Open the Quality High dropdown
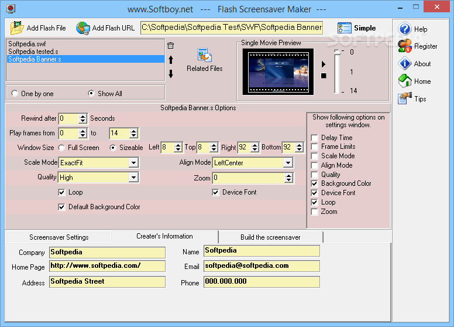 (133, 178)
